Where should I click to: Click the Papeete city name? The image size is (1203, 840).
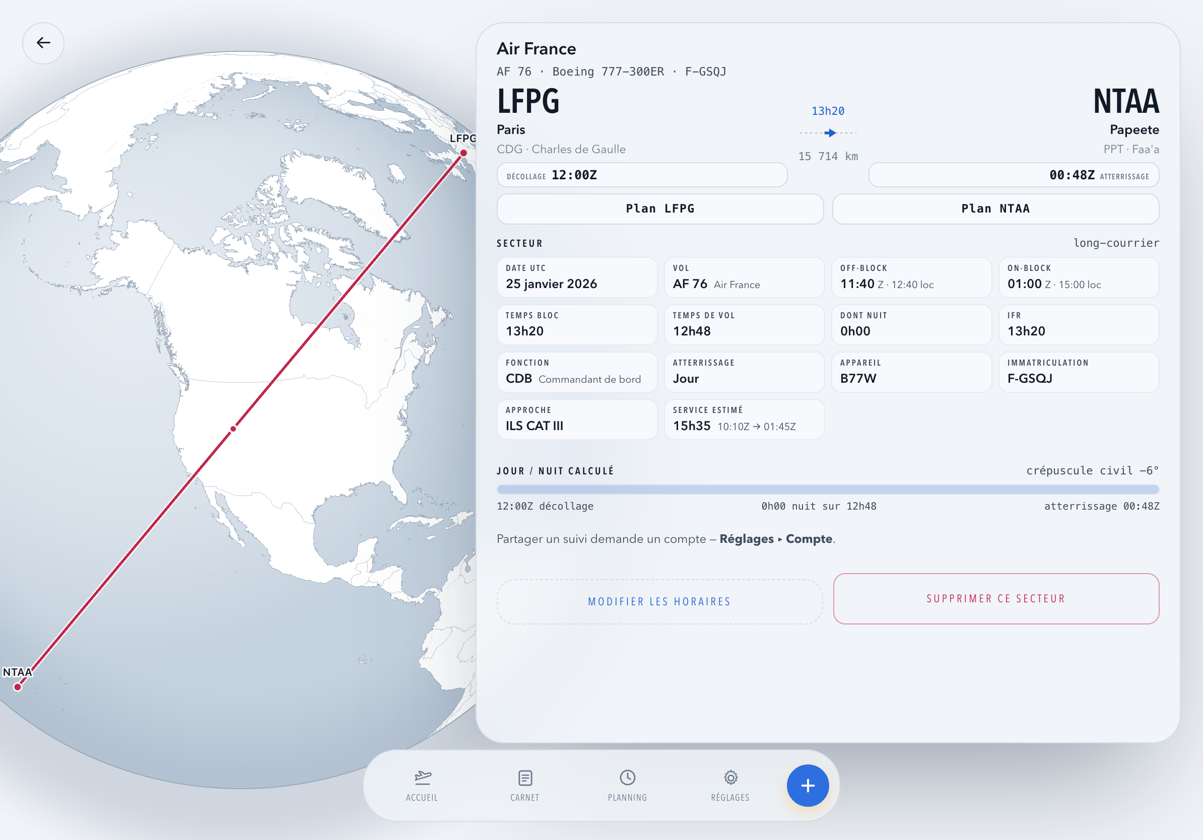[1134, 129]
